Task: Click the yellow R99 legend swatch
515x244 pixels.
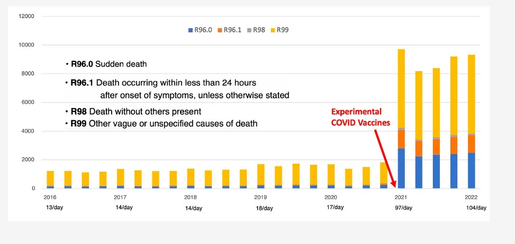Action: 273,30
